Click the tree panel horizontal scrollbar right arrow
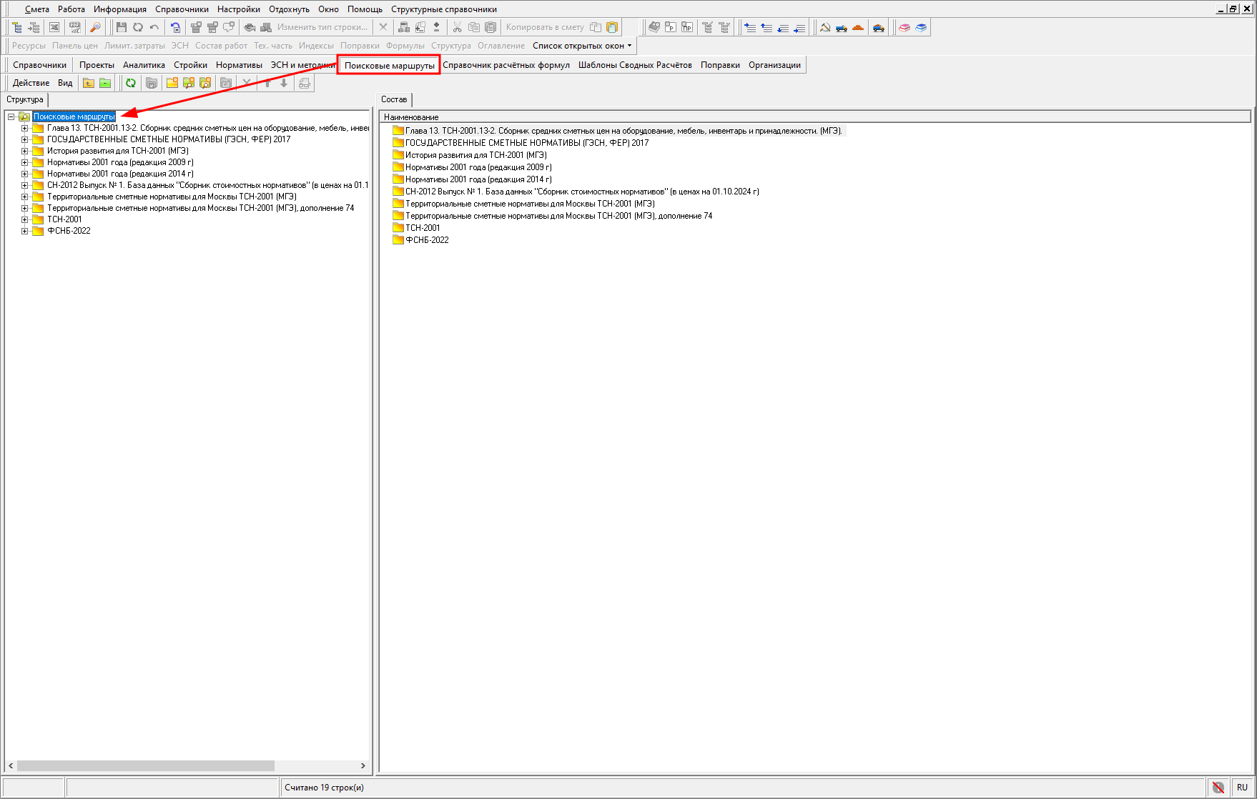The height and width of the screenshot is (799, 1257). coord(363,765)
